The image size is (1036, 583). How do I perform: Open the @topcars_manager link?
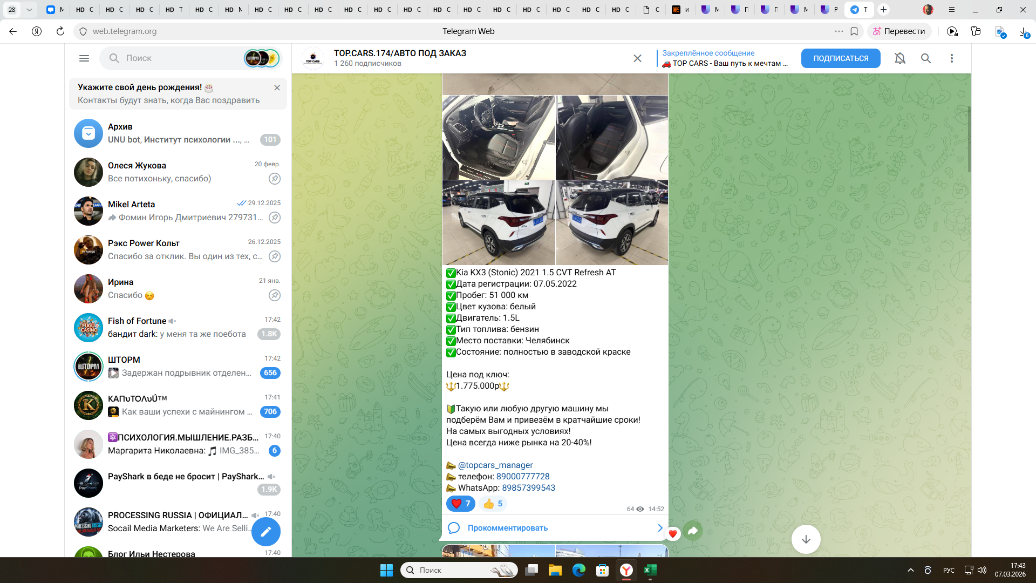click(x=495, y=465)
